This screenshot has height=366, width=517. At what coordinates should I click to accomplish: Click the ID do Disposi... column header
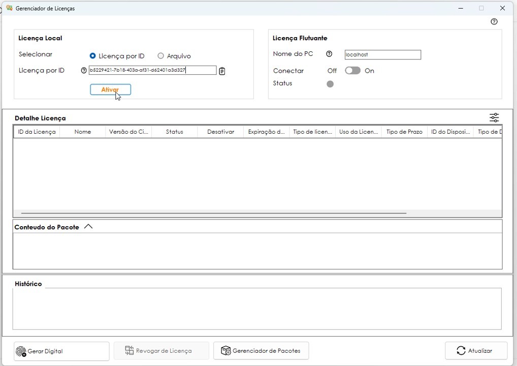click(450, 132)
